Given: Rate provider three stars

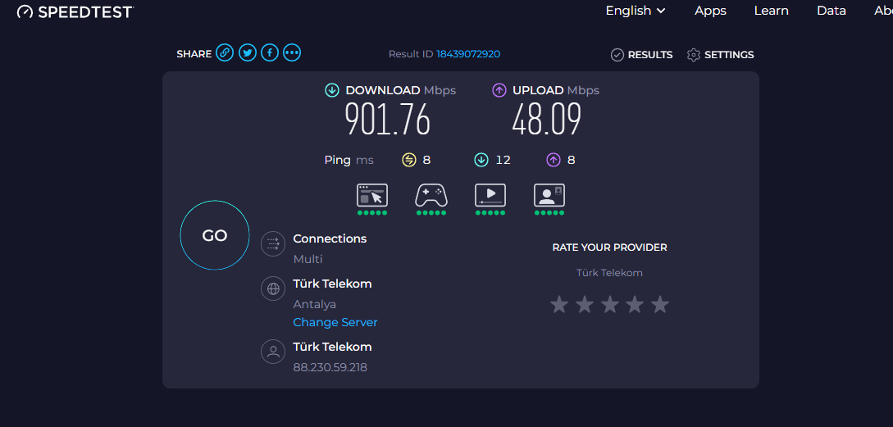Looking at the screenshot, I should (609, 305).
